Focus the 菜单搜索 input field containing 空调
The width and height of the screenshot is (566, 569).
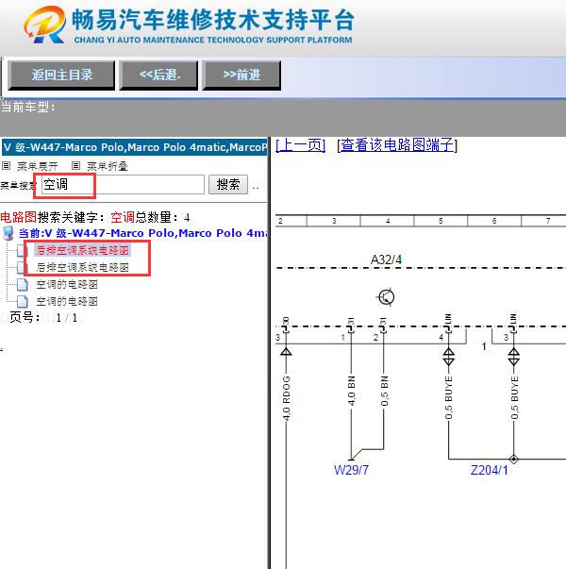[x=123, y=184]
